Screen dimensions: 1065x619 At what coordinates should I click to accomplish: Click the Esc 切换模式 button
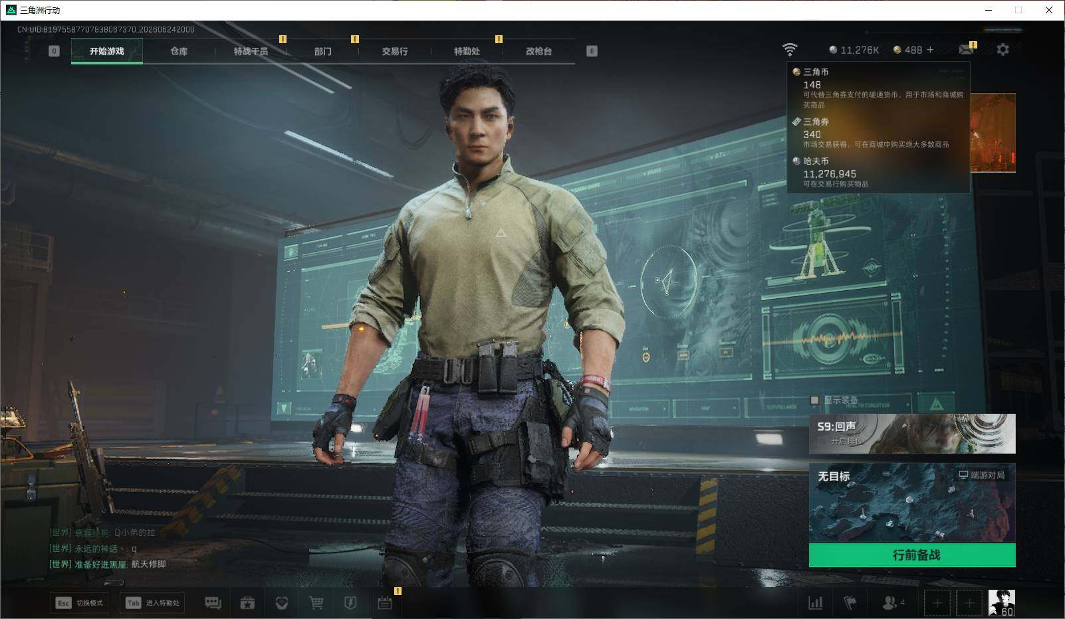[80, 603]
